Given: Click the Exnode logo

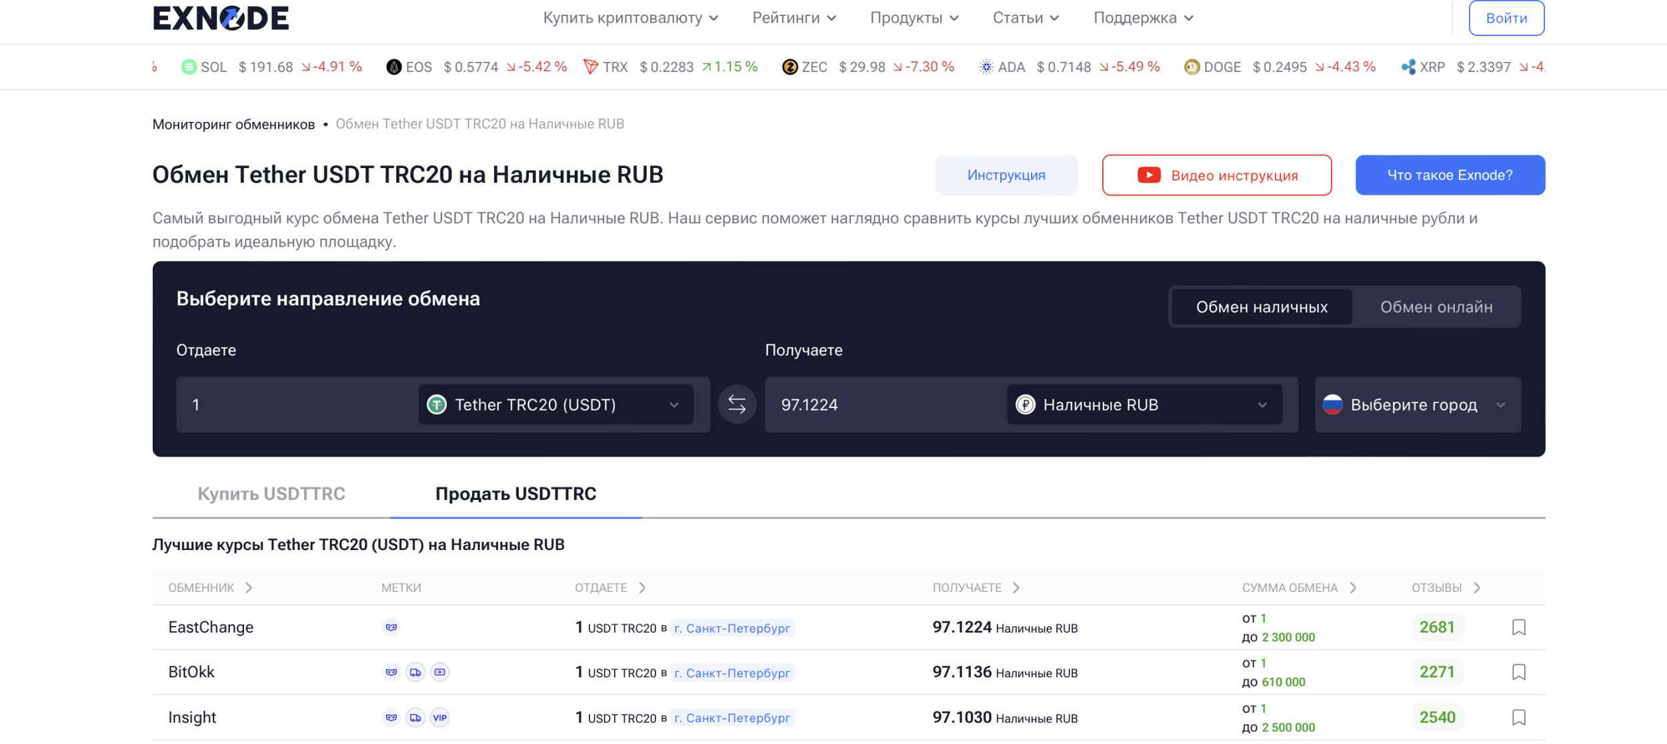Looking at the screenshot, I should click(221, 18).
